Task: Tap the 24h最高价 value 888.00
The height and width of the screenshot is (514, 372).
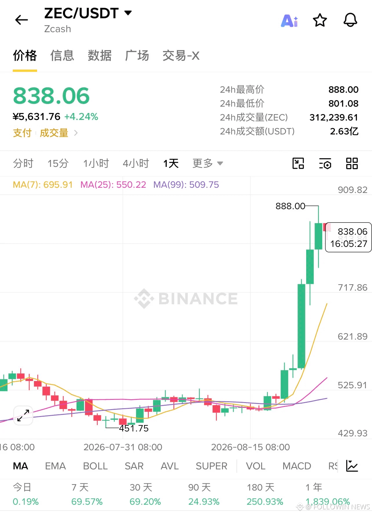Action: pos(344,90)
